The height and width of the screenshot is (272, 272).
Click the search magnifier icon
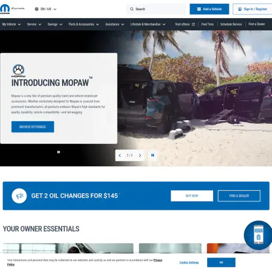point(132,9)
